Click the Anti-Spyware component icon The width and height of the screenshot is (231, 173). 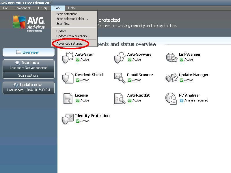[119, 57]
